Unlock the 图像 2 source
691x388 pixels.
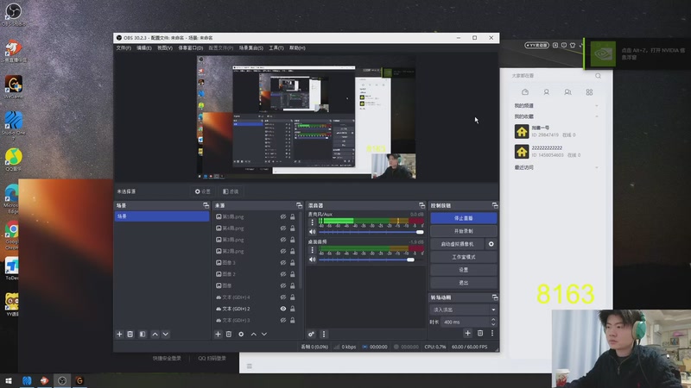click(x=292, y=274)
